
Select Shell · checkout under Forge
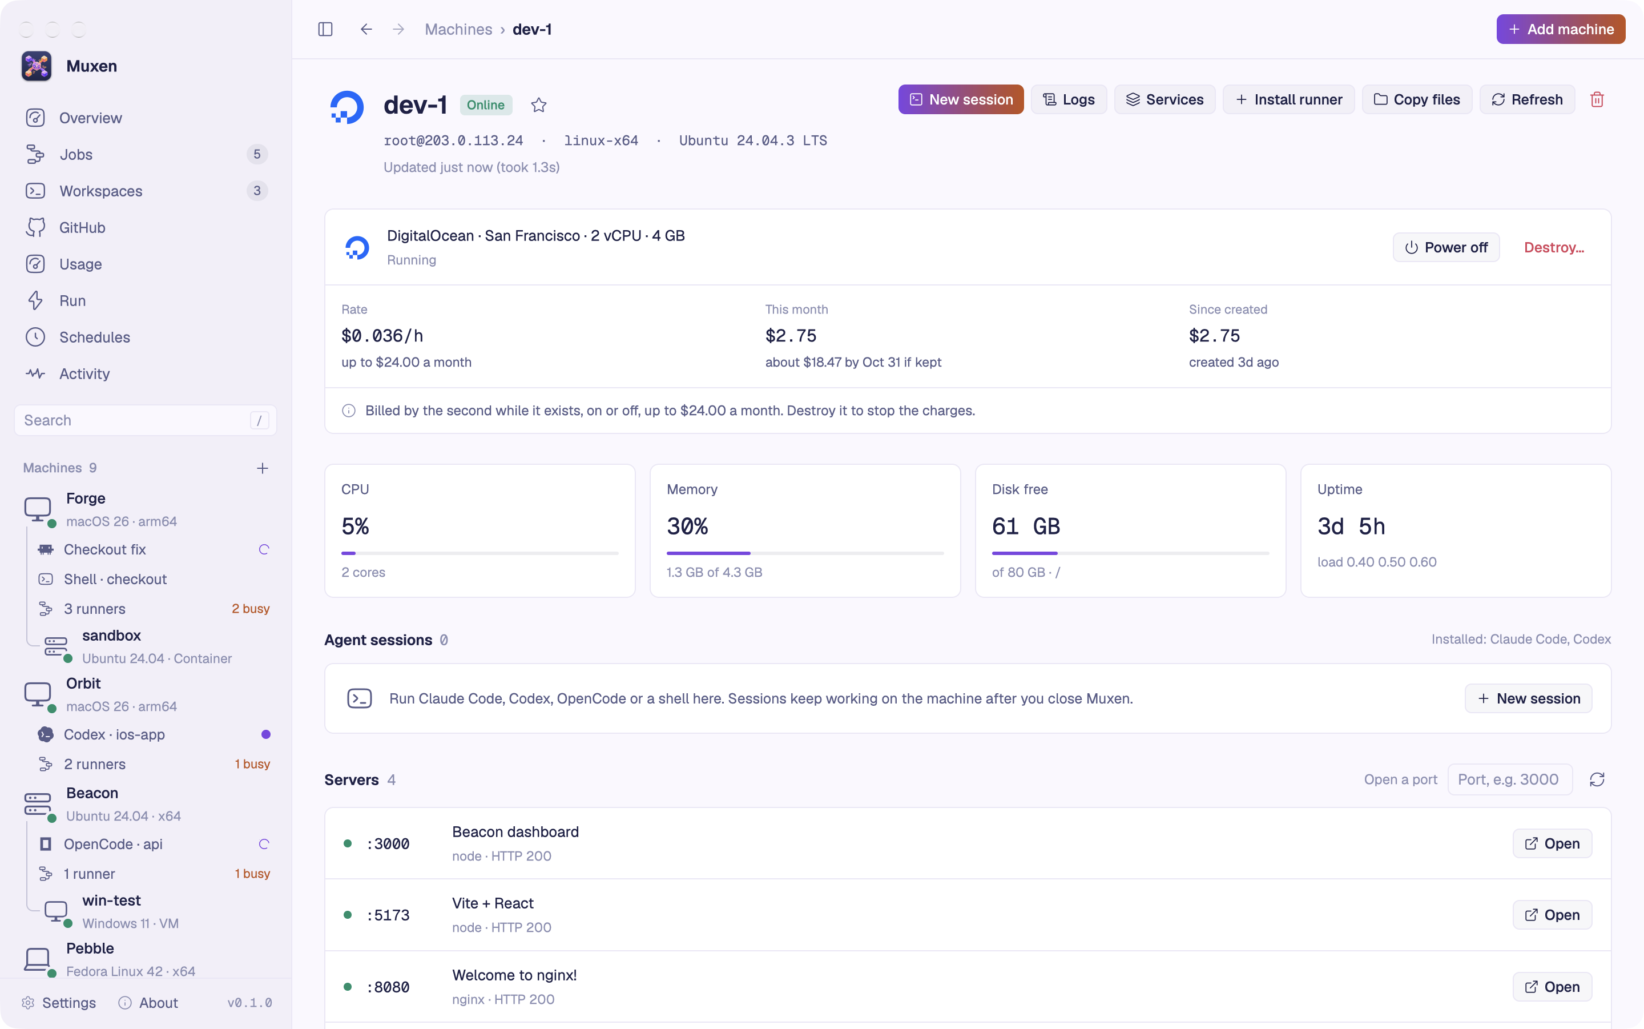152,579
